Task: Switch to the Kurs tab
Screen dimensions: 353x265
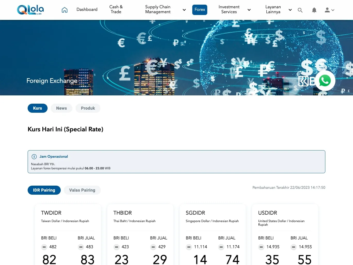Action: (37, 108)
